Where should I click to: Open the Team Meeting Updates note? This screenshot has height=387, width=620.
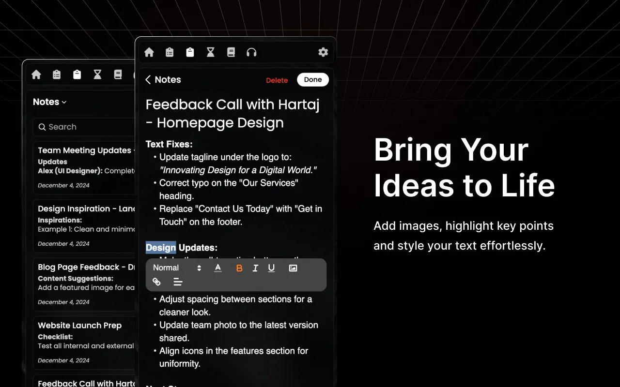(x=84, y=167)
